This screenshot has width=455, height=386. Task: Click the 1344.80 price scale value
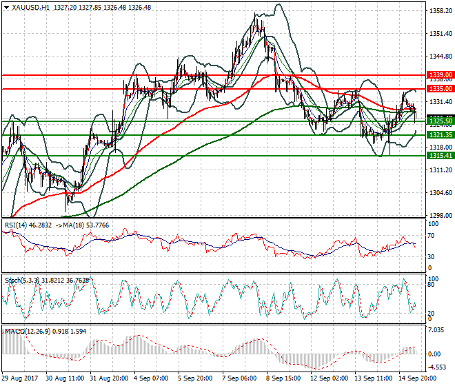(441, 57)
